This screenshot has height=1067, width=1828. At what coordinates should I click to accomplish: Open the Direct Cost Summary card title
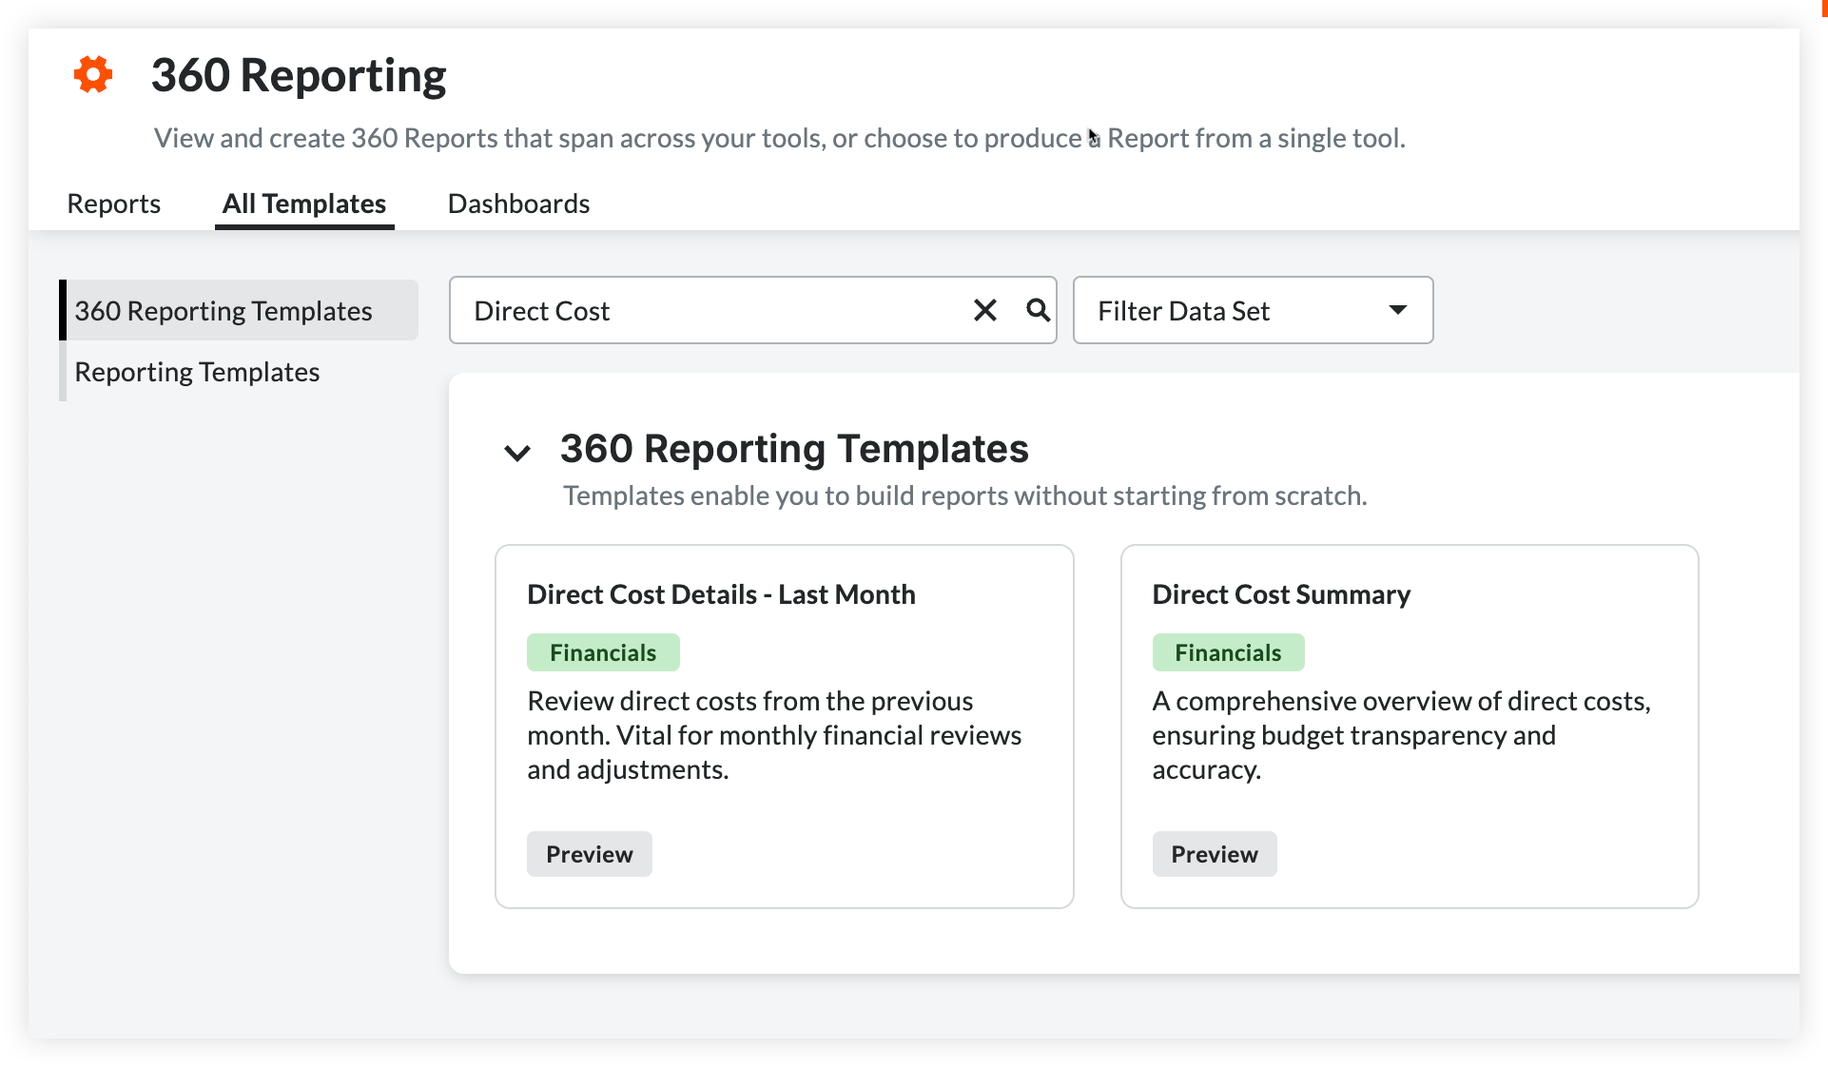point(1281,594)
